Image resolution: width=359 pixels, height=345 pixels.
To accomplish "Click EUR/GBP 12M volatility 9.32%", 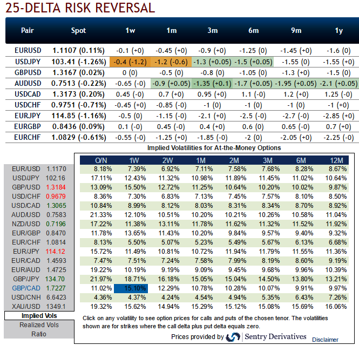I will tap(338, 233).
